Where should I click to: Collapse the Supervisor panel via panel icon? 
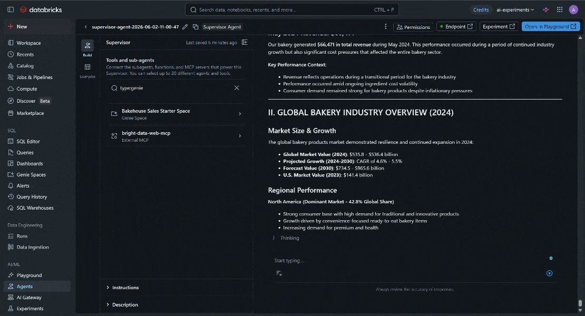[x=245, y=43]
